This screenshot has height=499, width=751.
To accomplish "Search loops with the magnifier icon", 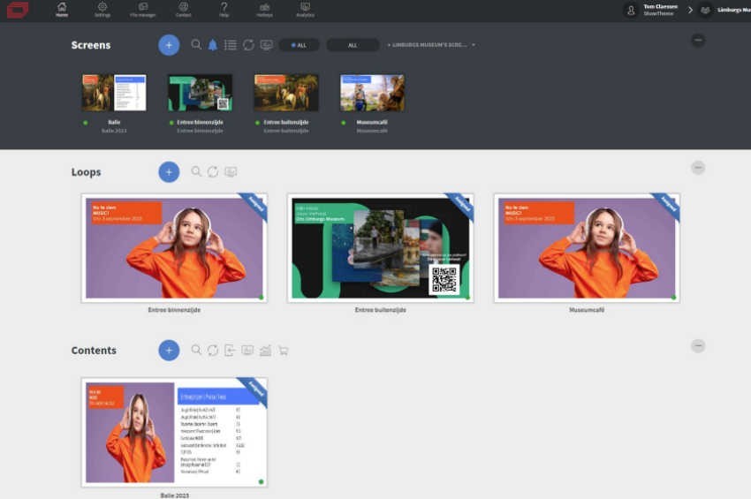I will tap(196, 171).
